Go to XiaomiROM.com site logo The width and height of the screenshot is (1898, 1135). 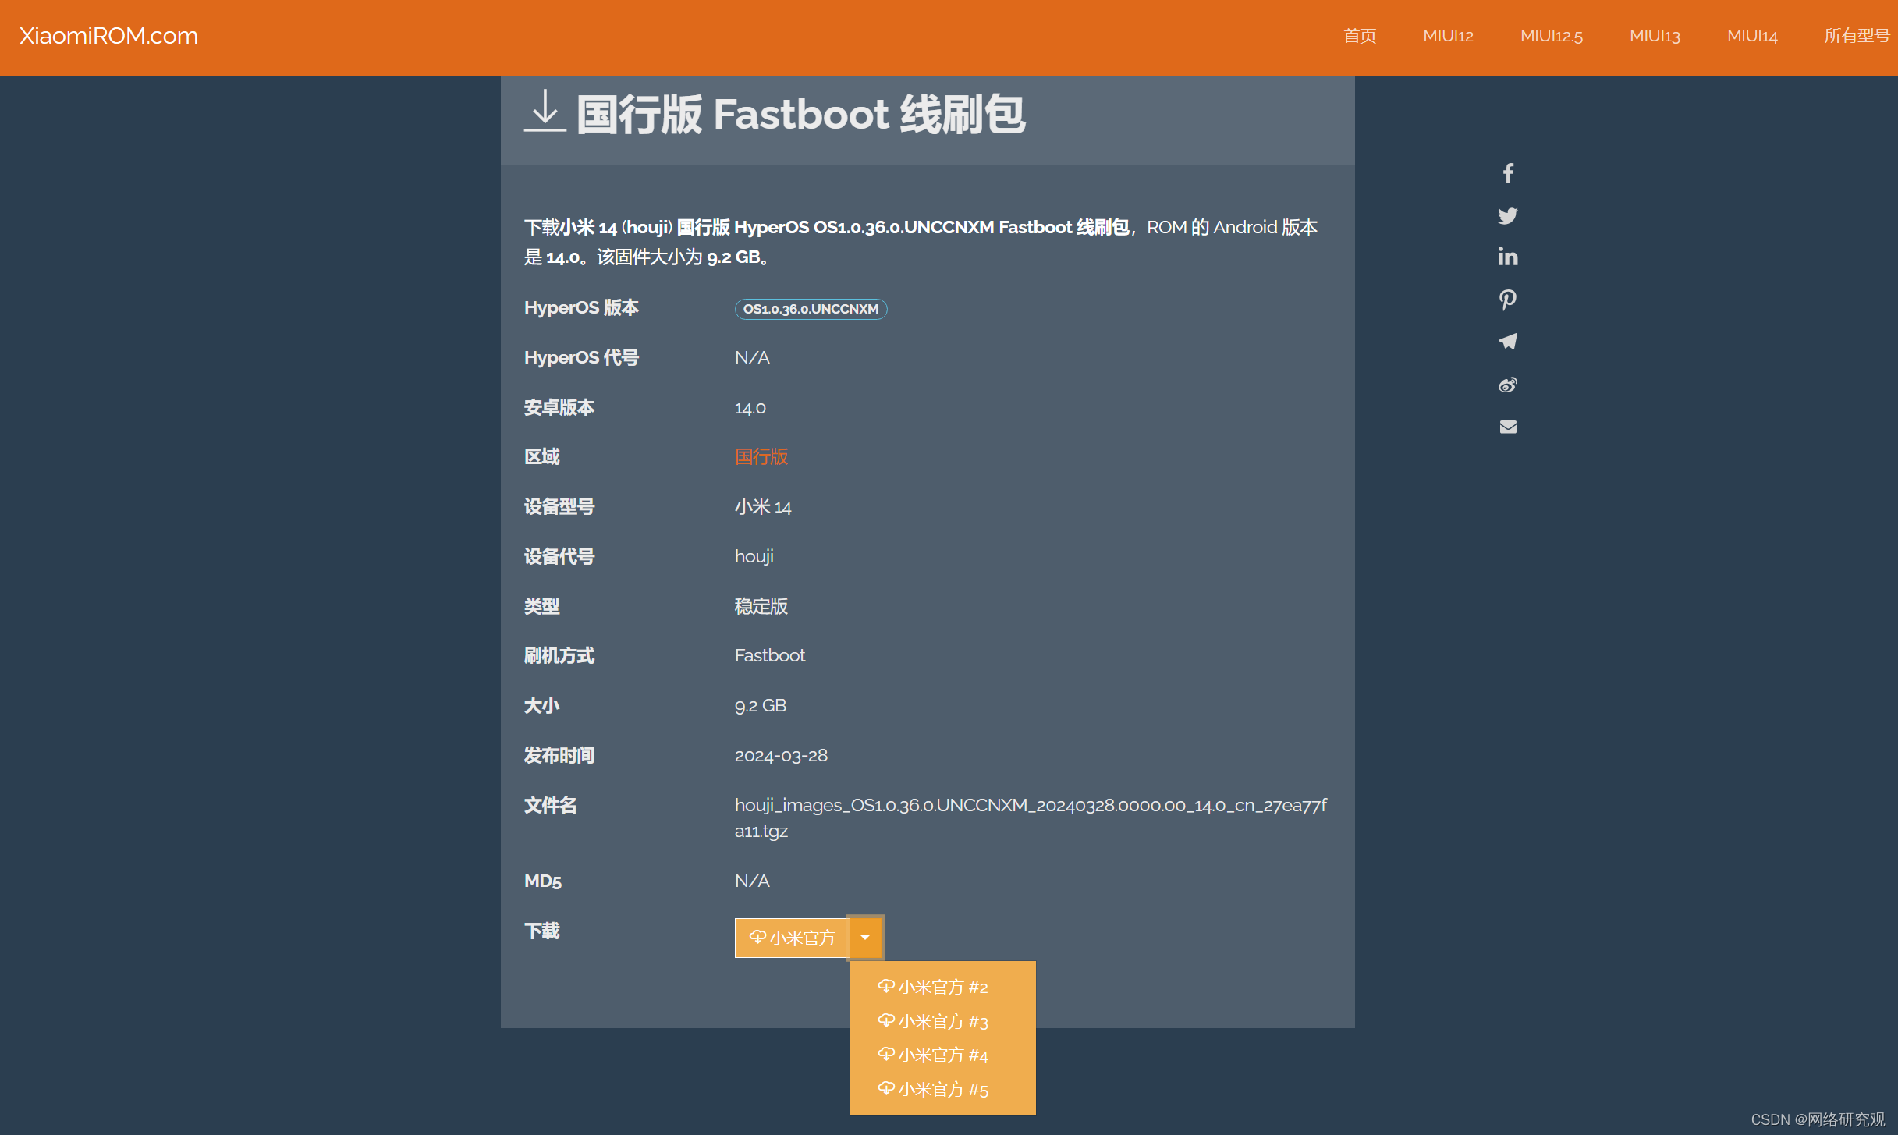[x=108, y=36]
